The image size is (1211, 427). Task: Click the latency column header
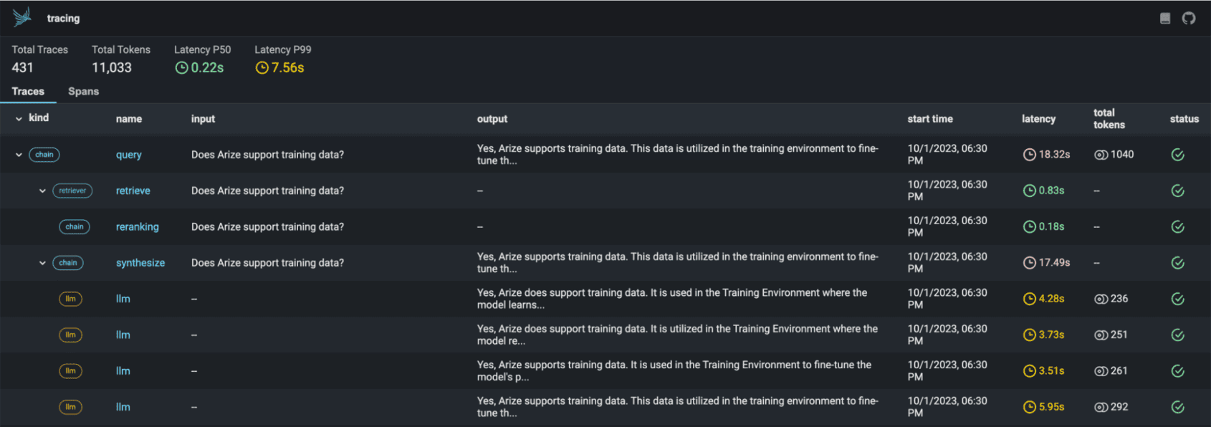(1038, 119)
